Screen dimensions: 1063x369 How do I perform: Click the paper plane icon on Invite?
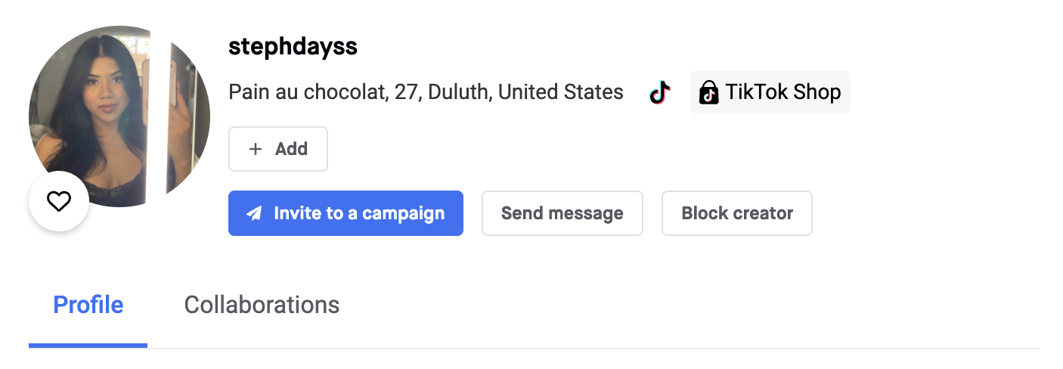pyautogui.click(x=255, y=213)
